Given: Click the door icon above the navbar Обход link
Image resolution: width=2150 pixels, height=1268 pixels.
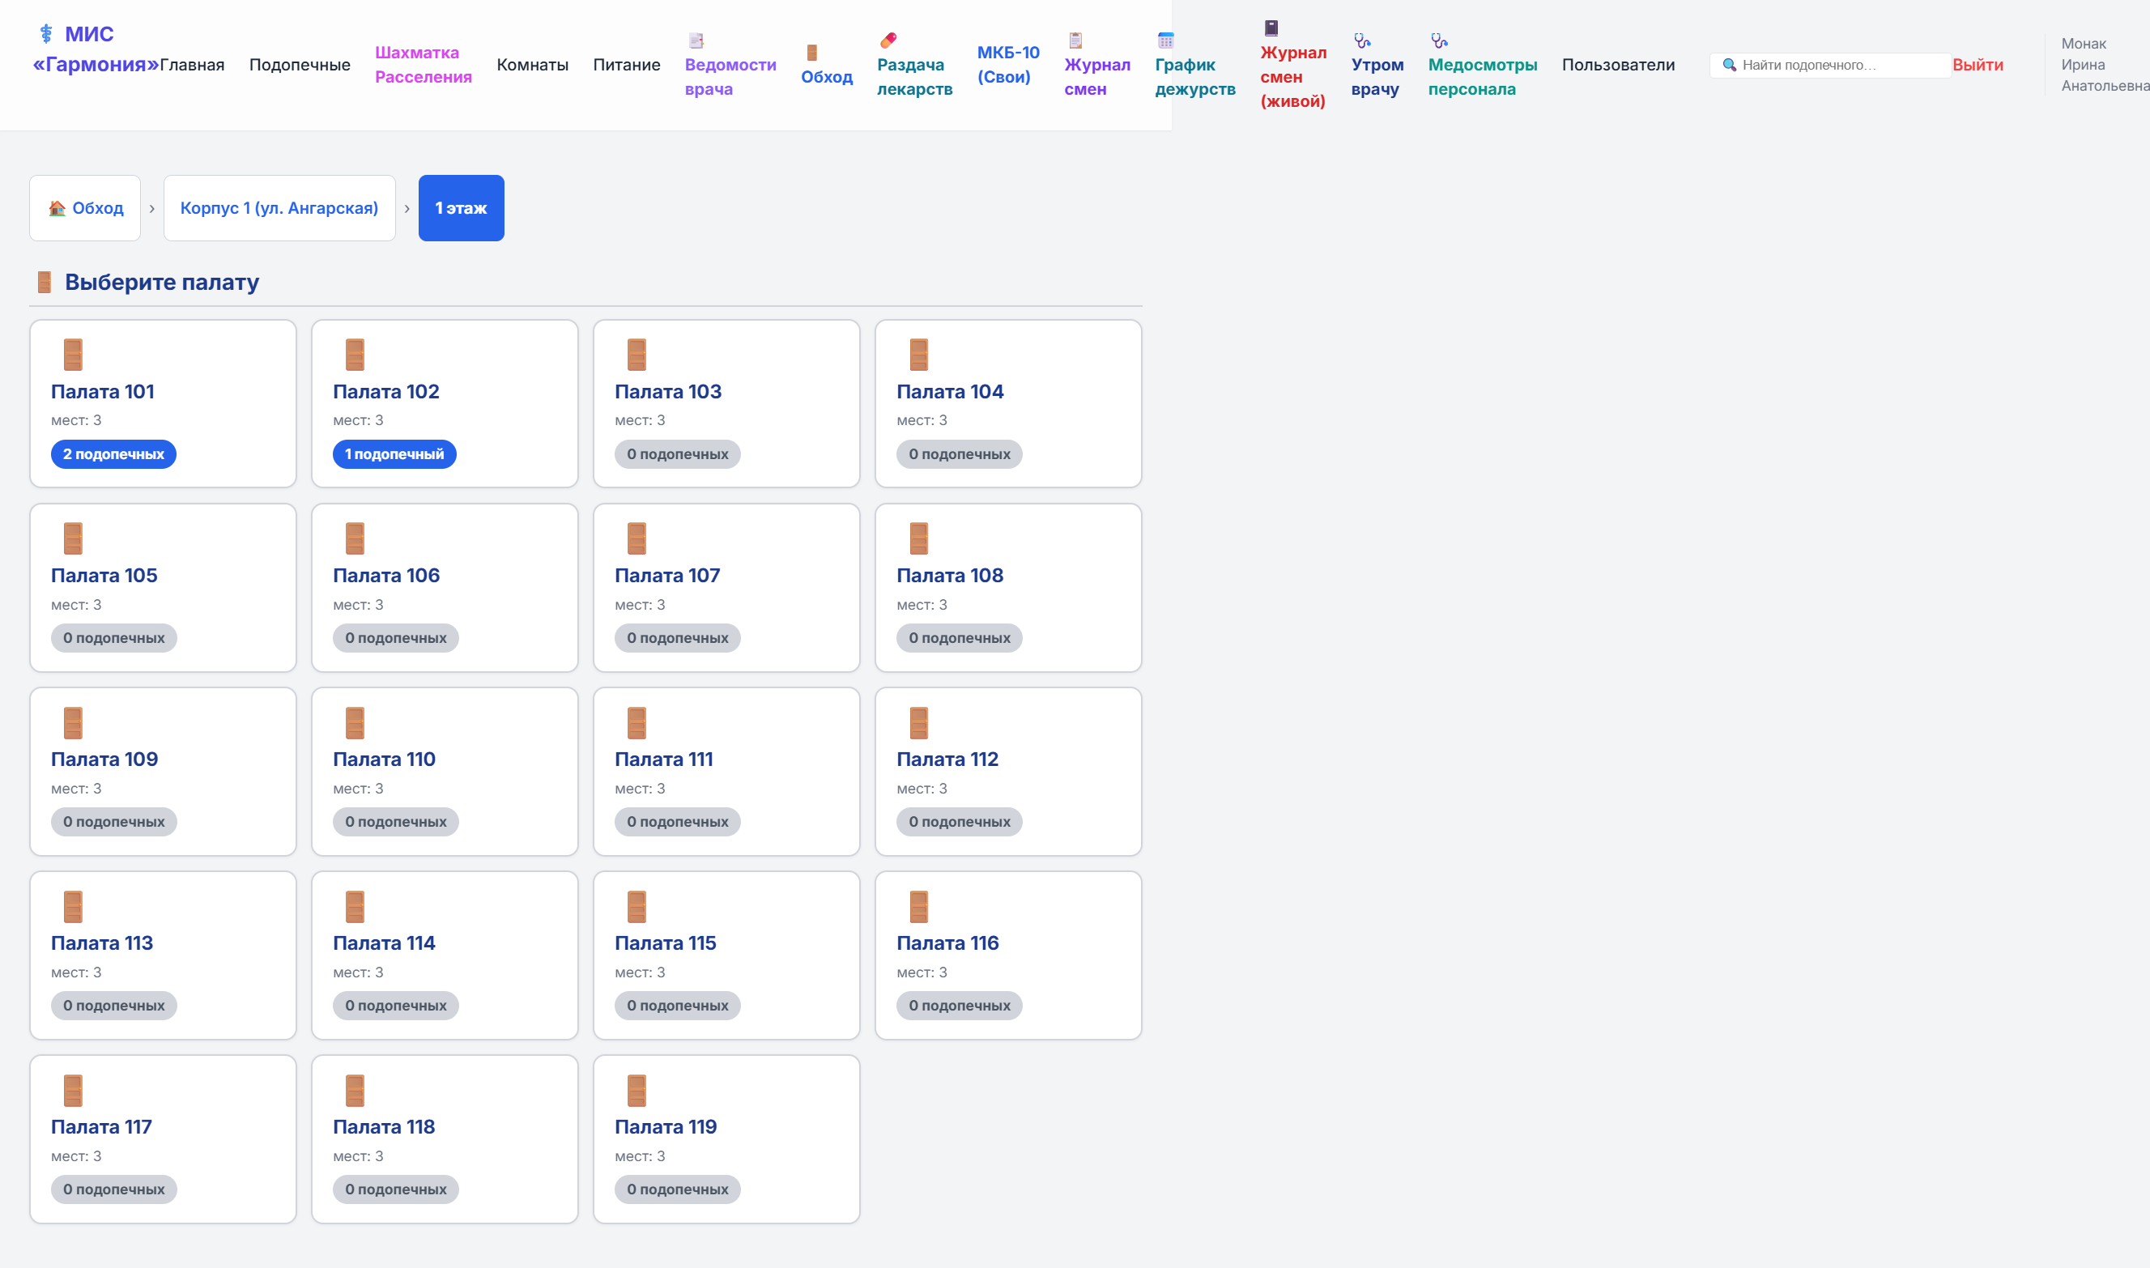Looking at the screenshot, I should point(811,53).
